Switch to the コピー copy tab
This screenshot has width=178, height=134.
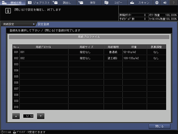(x=115, y=2)
